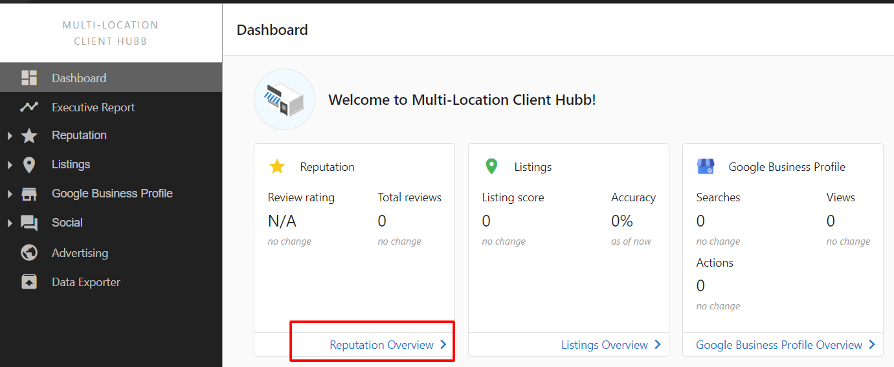Click the Social chat bubbles icon
Viewport: 894px width, 367px height.
[29, 223]
